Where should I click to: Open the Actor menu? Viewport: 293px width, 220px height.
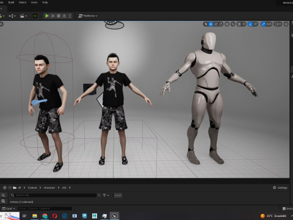[34, 2]
